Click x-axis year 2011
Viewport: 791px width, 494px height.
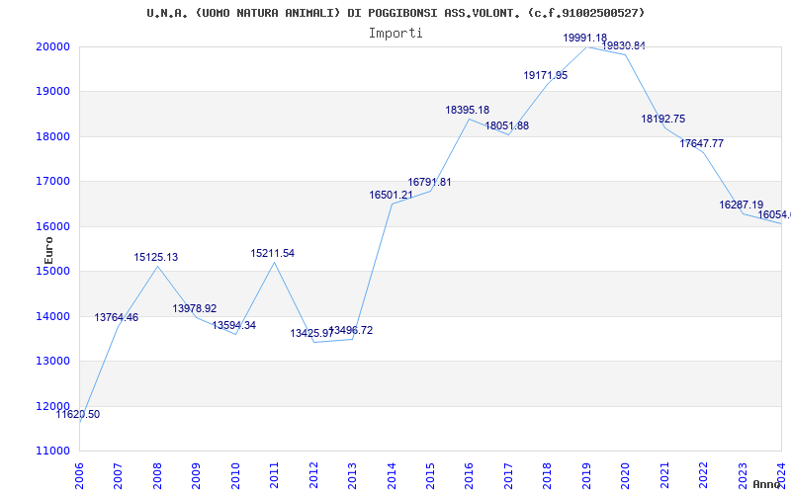(x=275, y=475)
